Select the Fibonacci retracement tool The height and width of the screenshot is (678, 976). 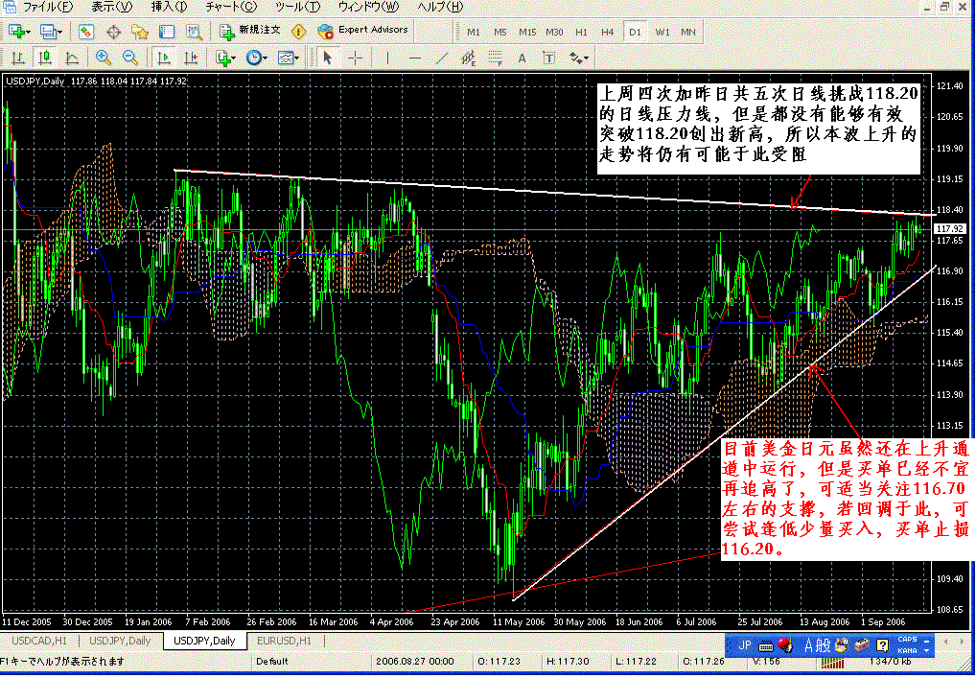click(496, 58)
